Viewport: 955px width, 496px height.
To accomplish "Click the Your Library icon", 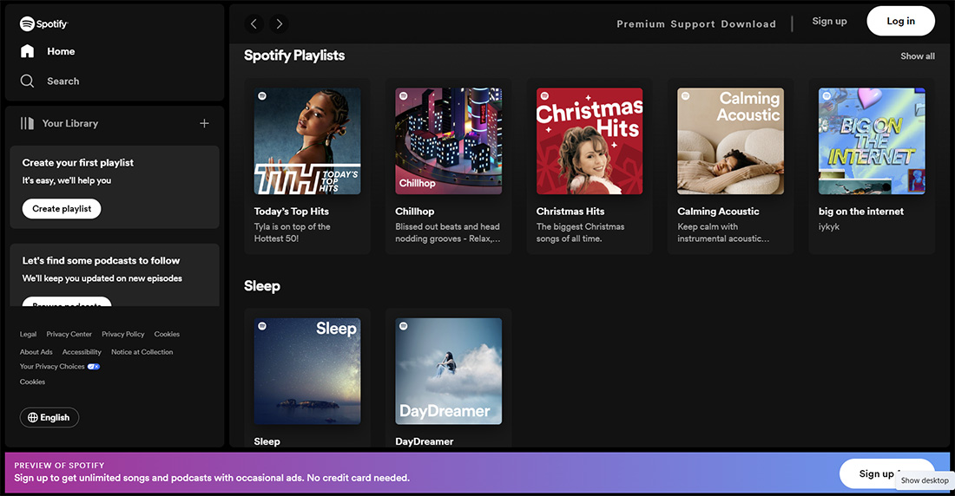I will (x=27, y=123).
